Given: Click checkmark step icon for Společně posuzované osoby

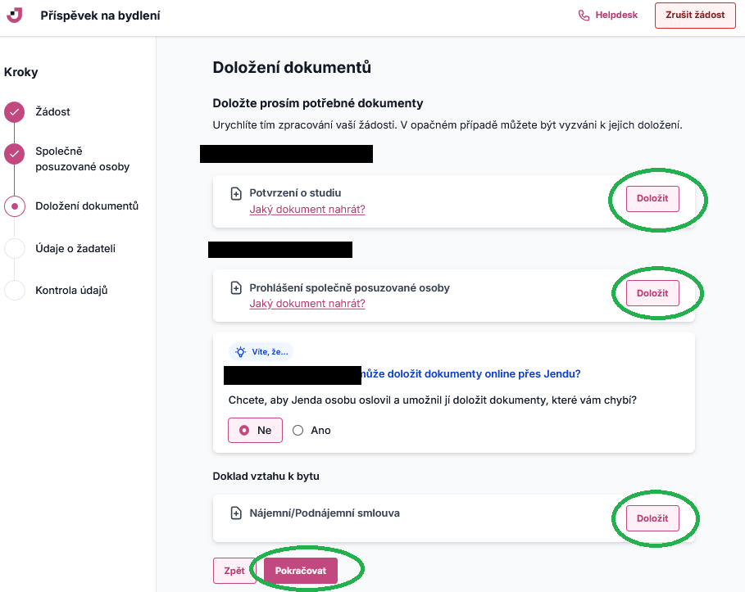Looking at the screenshot, I should (x=15, y=154).
